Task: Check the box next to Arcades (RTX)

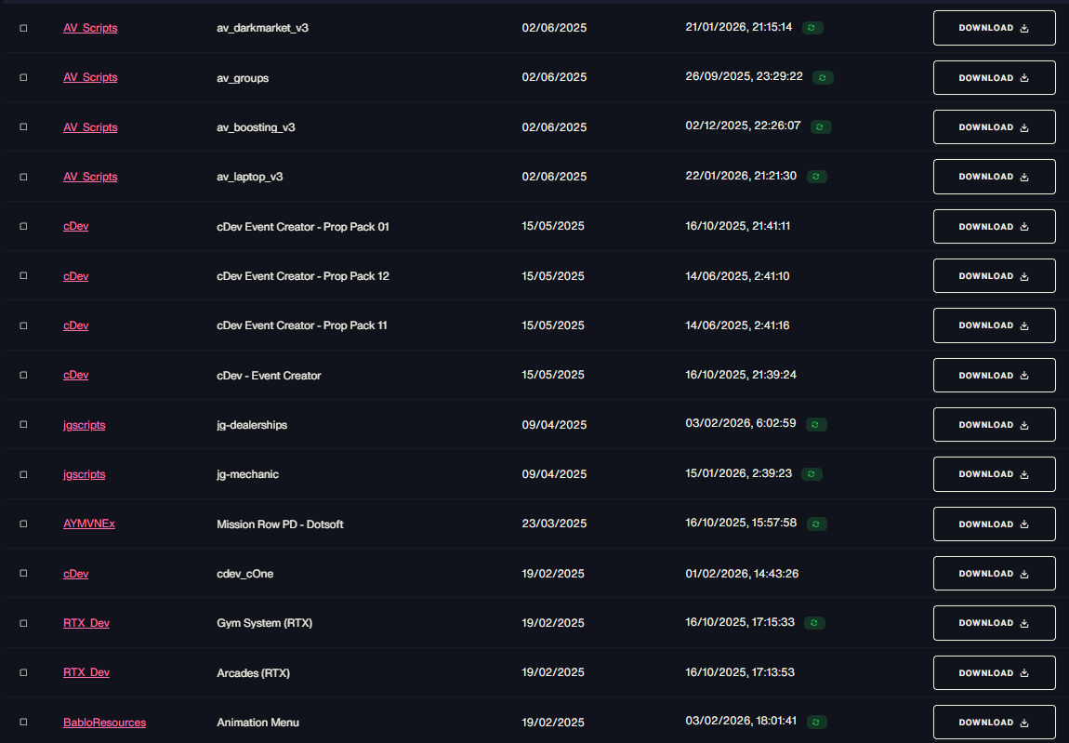Action: pyautogui.click(x=23, y=672)
